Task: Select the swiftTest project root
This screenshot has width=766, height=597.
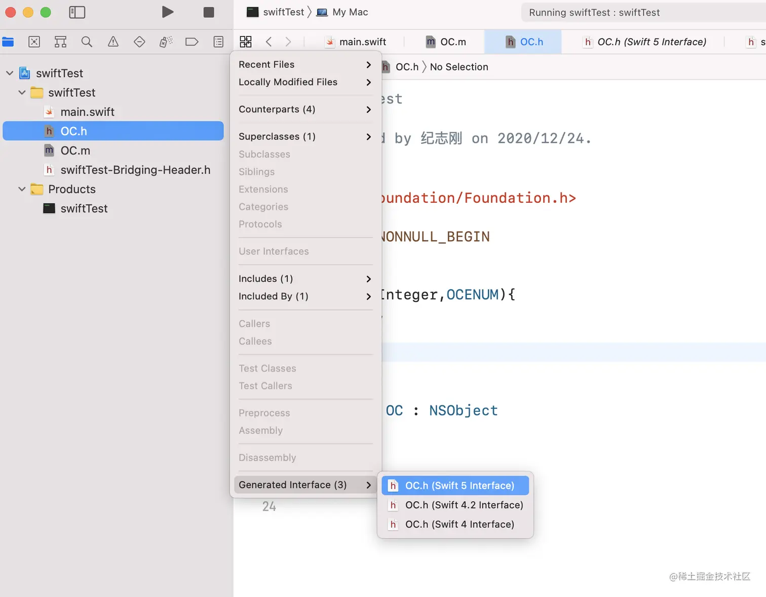Action: (x=113, y=73)
